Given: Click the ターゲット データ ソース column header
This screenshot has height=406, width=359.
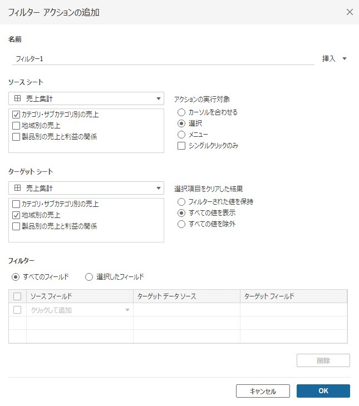Looking at the screenshot, I should [x=186, y=296].
